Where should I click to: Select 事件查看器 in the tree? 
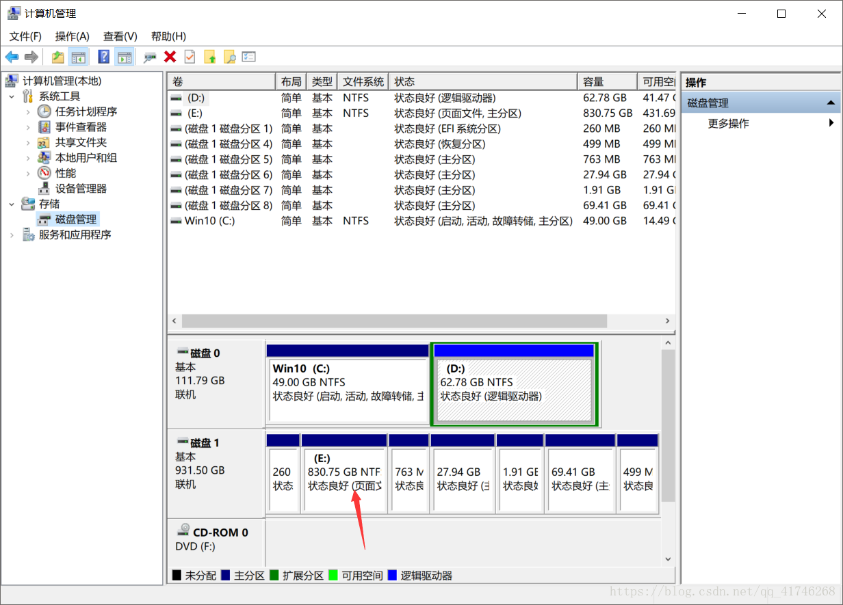[x=81, y=127]
